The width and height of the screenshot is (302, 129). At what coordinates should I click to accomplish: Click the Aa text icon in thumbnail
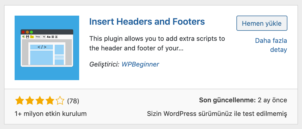click(x=49, y=37)
